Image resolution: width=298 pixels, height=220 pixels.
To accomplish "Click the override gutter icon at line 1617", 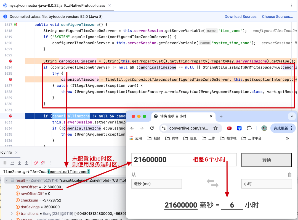I will tap(15, 25).
